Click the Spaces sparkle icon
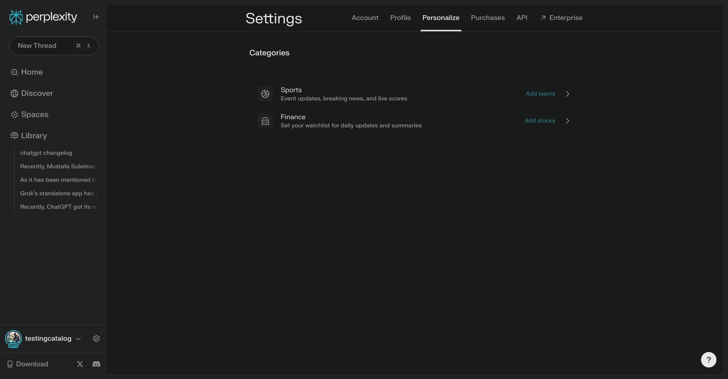The image size is (728, 379). (14, 114)
